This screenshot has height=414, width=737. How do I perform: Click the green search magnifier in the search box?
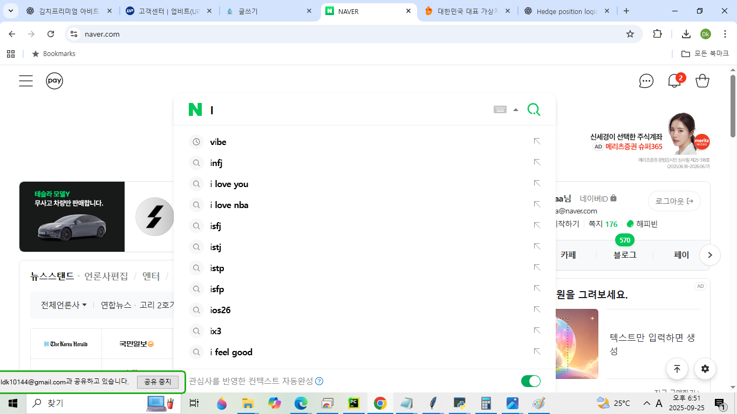pos(534,109)
